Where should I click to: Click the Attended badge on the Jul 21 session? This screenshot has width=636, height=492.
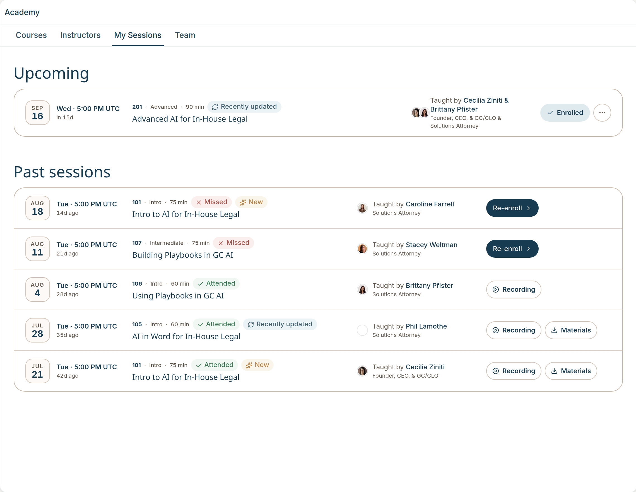[x=215, y=365]
